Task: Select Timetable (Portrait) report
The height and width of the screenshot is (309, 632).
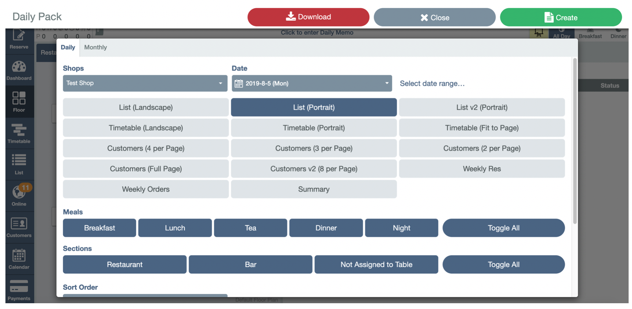Action: coord(314,128)
